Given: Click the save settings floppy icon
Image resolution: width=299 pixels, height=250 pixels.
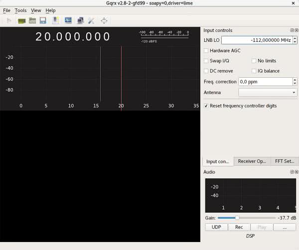Looking at the screenshot, I should [x=43, y=20].
